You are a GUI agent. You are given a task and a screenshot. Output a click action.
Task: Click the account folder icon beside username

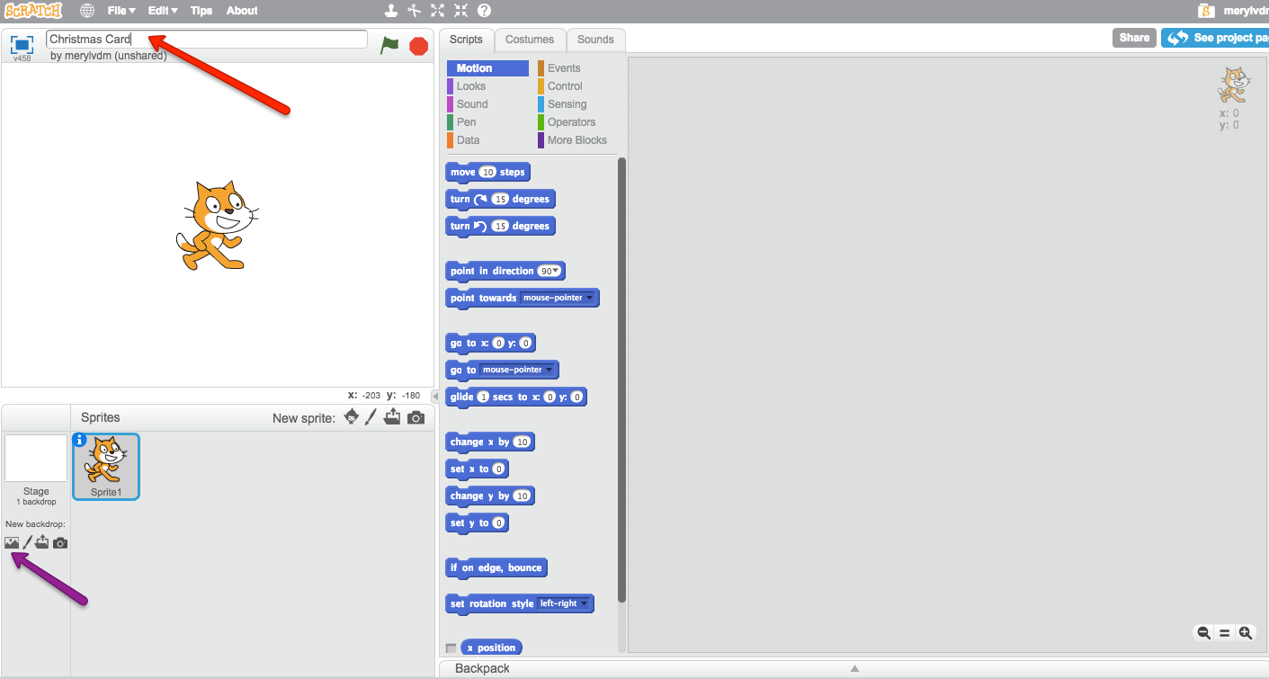[1207, 11]
